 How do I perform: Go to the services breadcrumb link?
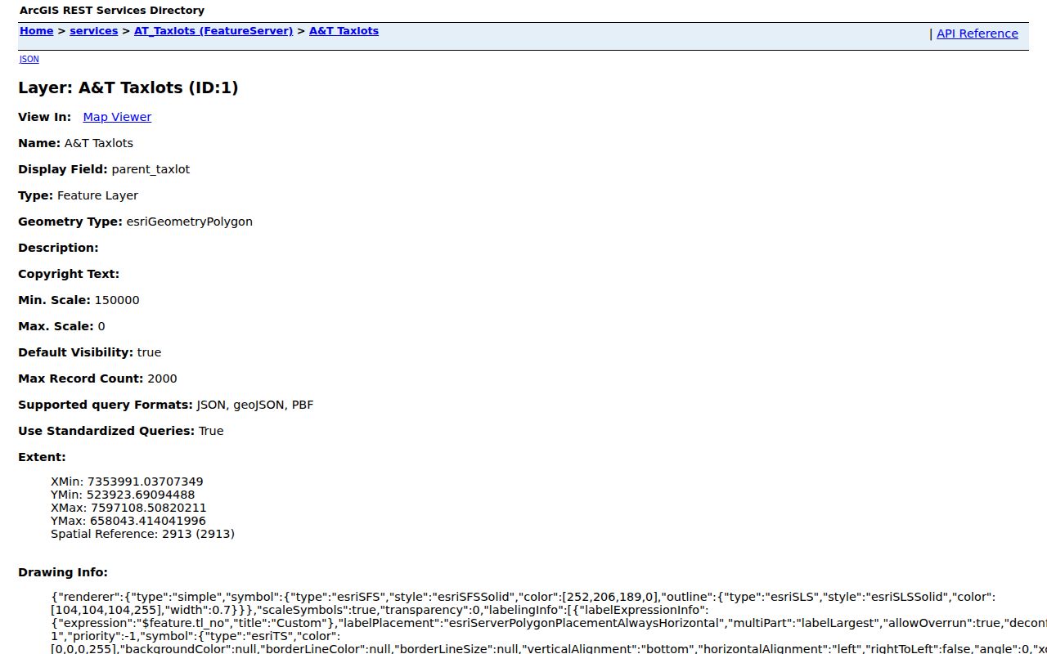94,31
